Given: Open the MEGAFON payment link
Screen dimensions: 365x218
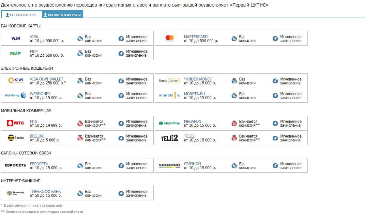Looking at the screenshot, I should coord(192,121).
